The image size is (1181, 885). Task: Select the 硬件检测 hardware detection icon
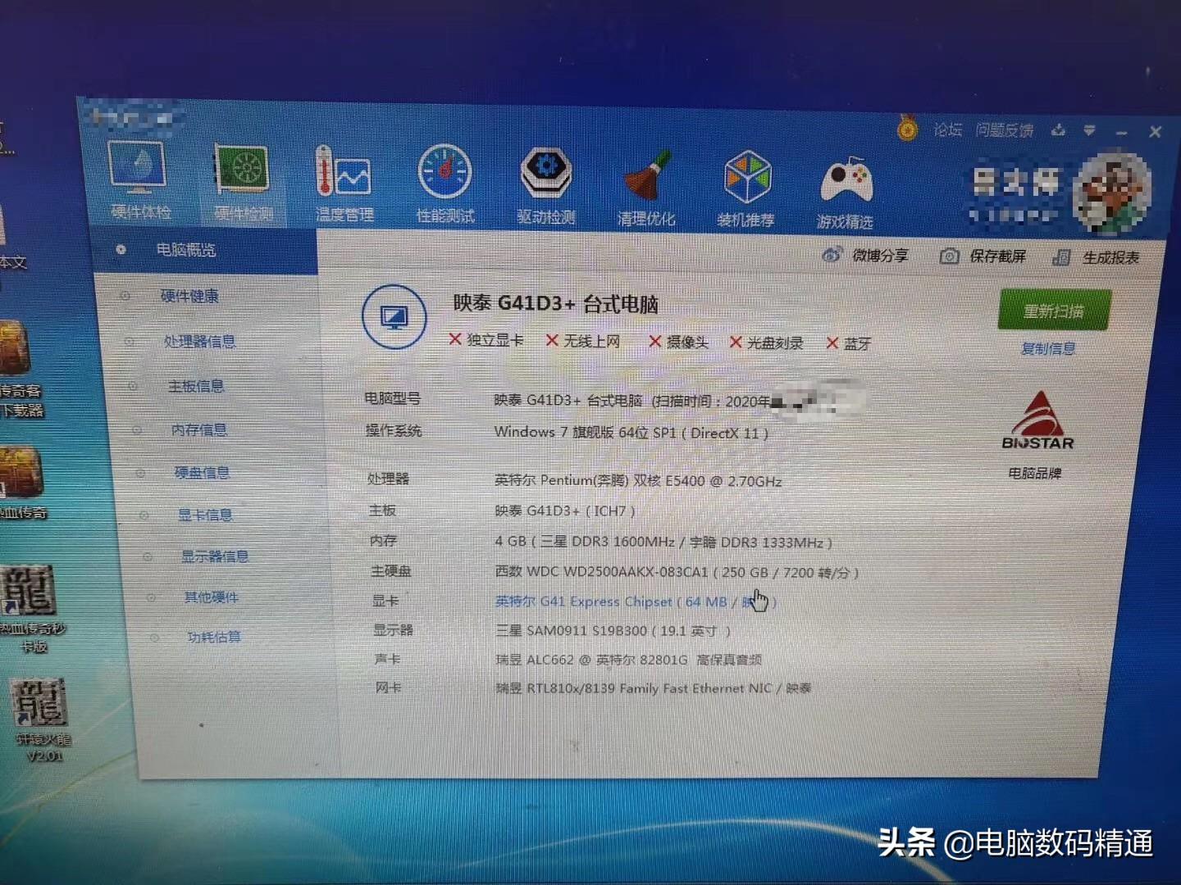[x=243, y=183]
